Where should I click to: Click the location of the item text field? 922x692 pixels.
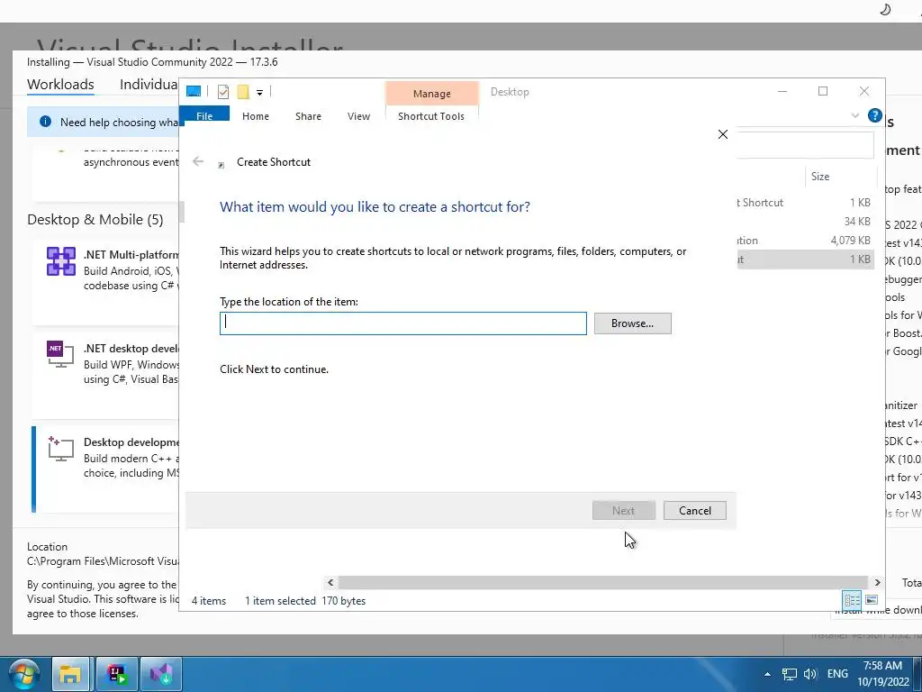pyautogui.click(x=403, y=323)
